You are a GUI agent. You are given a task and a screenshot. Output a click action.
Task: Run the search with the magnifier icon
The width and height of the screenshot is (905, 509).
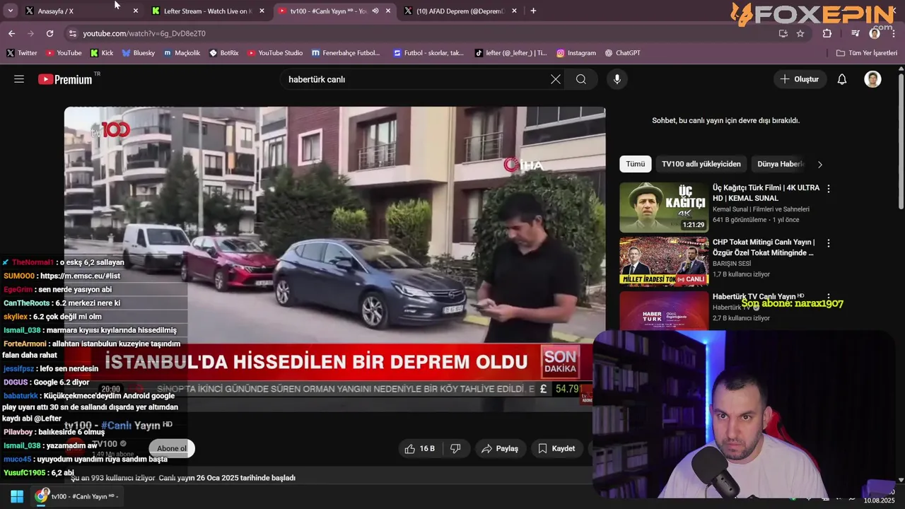(581, 79)
